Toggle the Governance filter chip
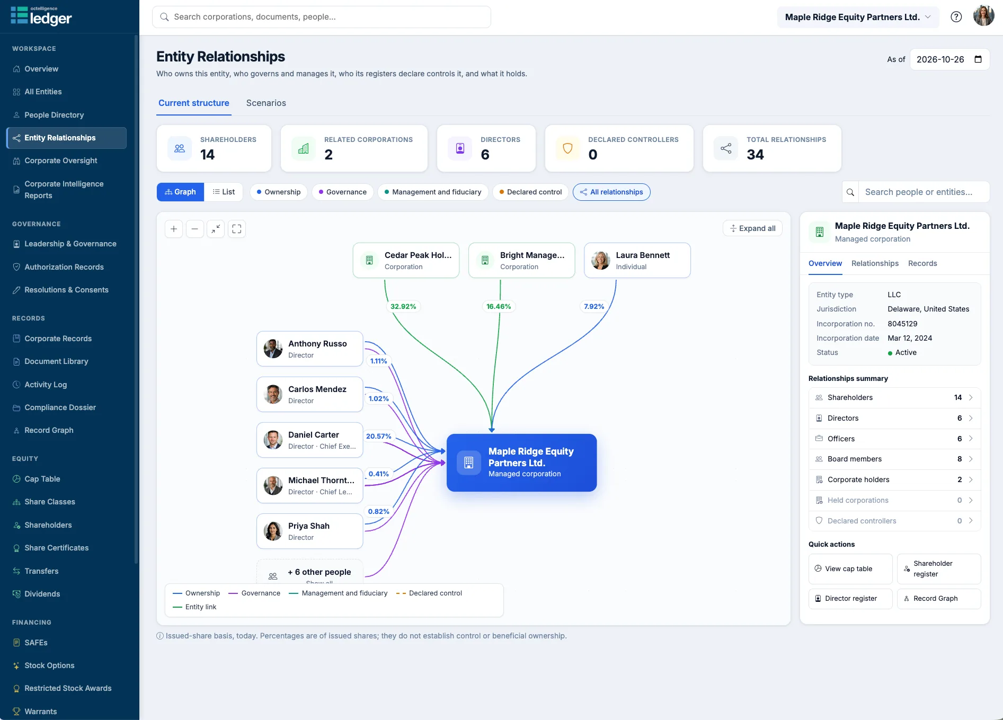 [343, 192]
